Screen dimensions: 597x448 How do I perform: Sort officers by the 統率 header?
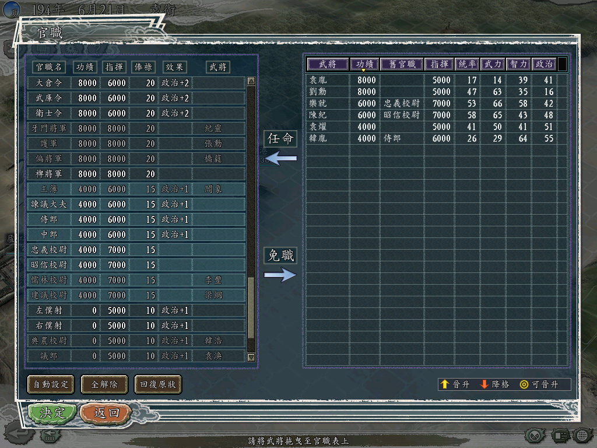pyautogui.click(x=467, y=64)
